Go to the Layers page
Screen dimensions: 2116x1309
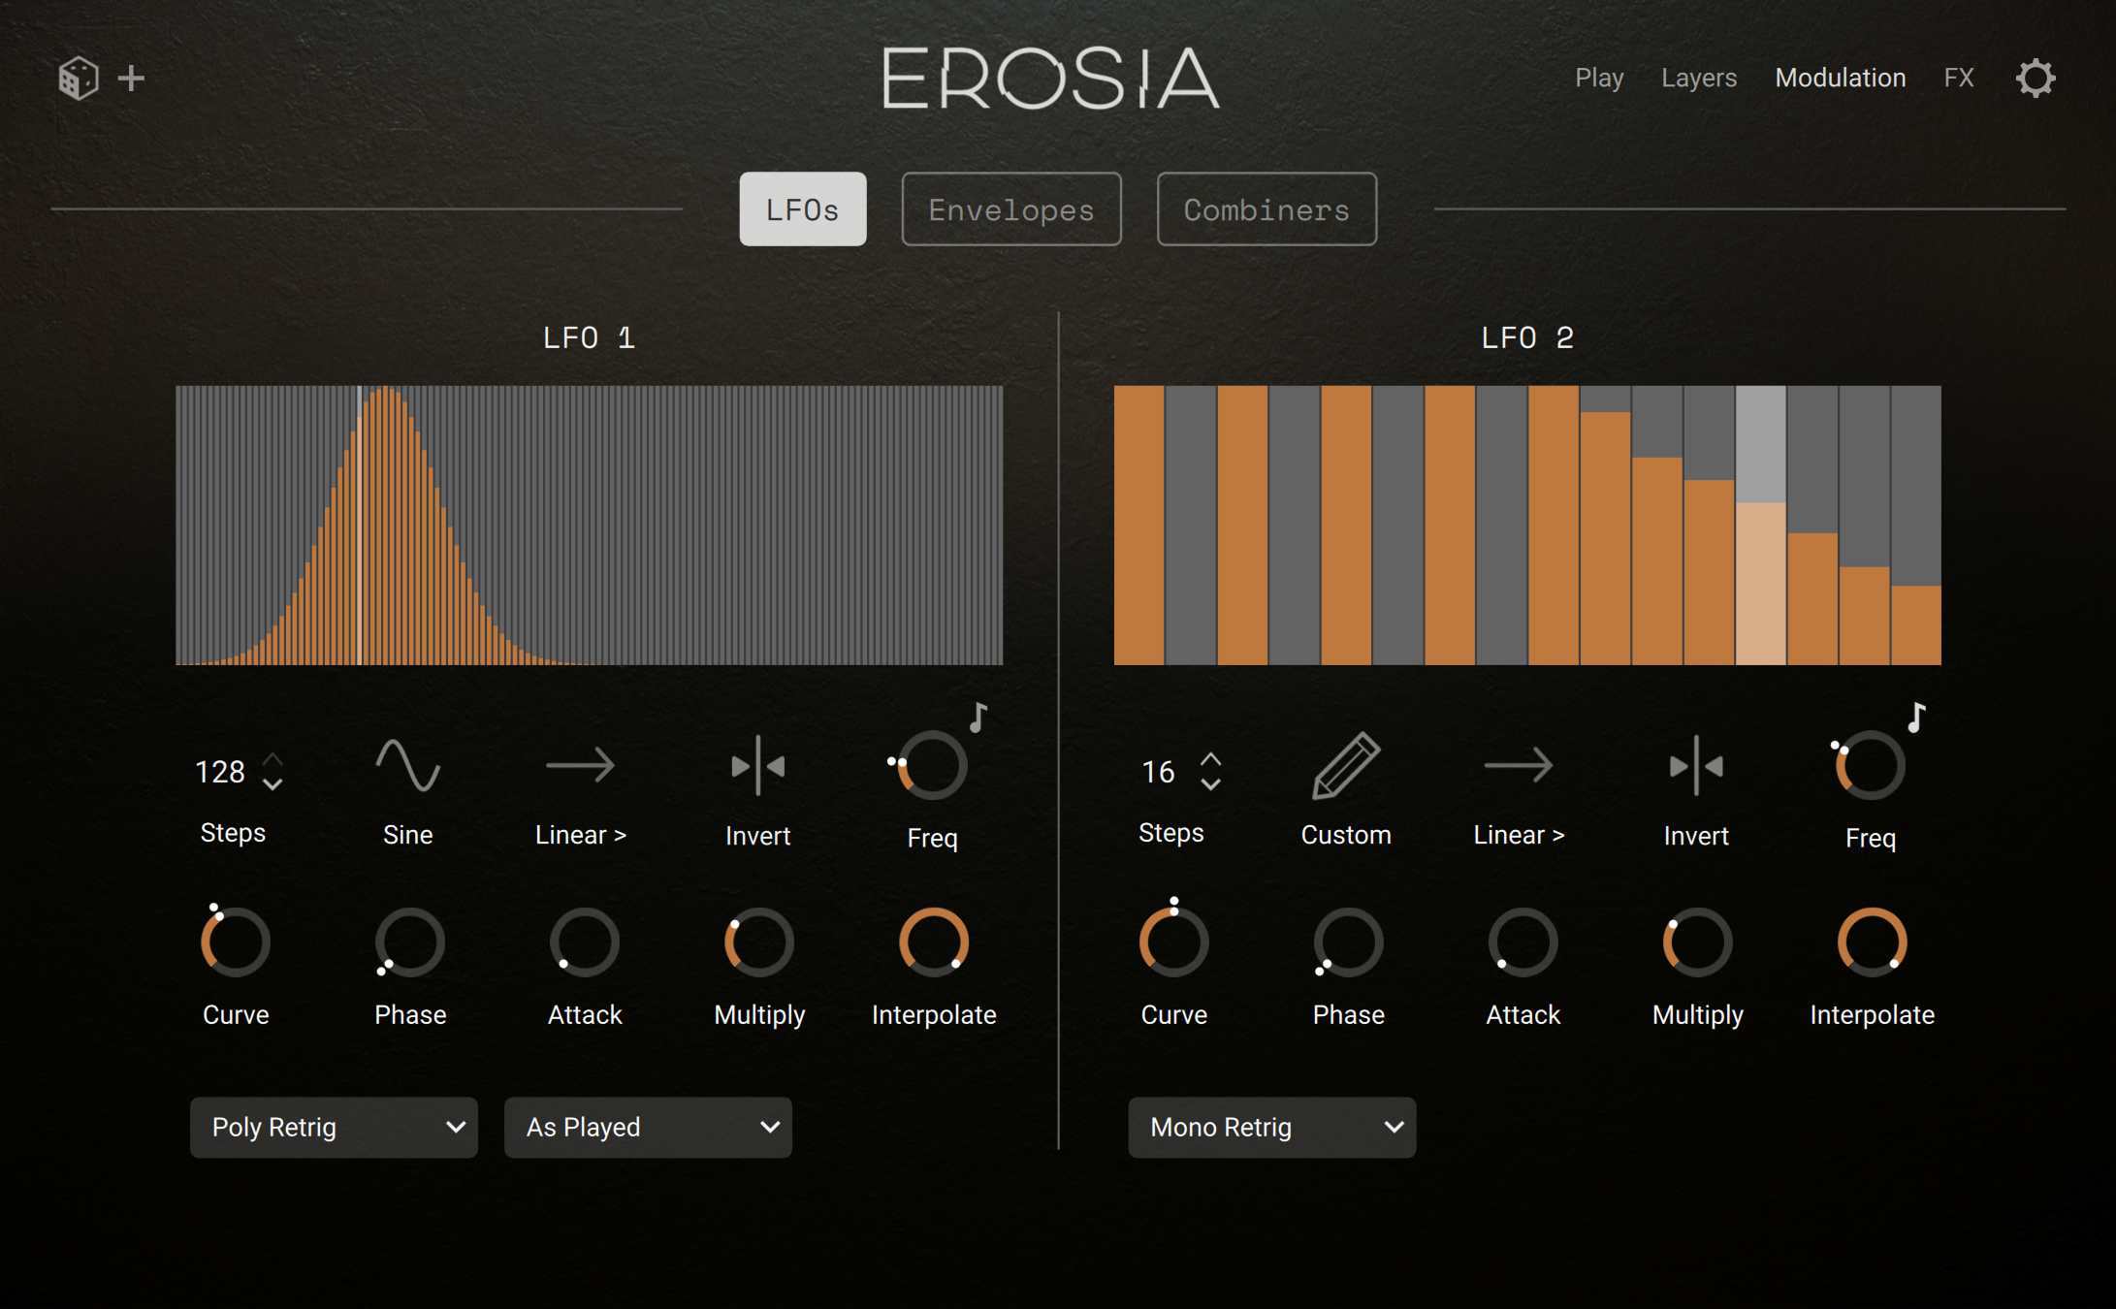coord(1698,78)
